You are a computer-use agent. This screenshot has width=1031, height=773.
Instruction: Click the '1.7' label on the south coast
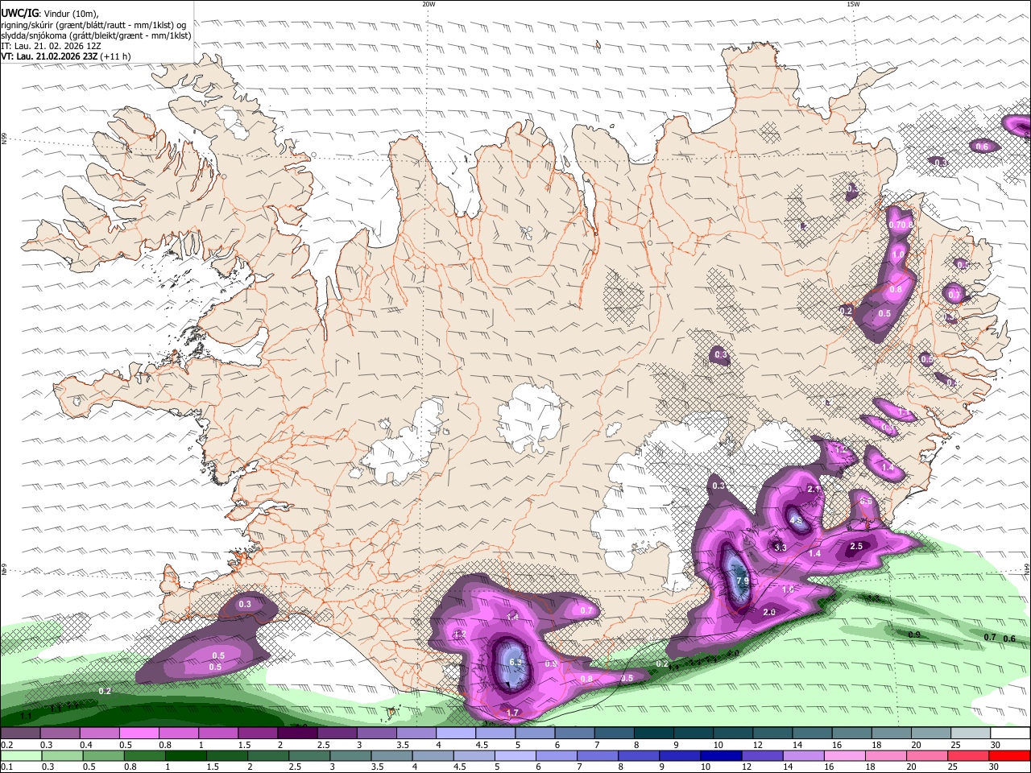(512, 713)
